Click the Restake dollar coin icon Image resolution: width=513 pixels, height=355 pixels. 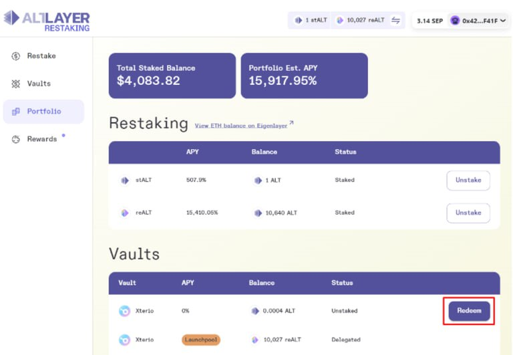(x=16, y=56)
